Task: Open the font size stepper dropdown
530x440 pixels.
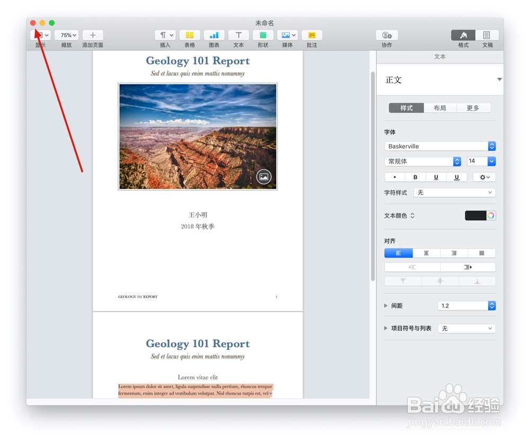Action: point(492,161)
